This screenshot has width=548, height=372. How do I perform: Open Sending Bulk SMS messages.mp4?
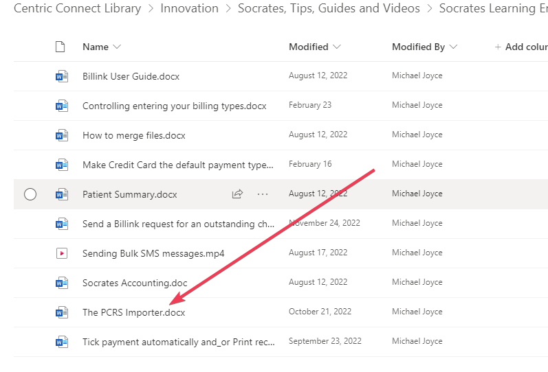coord(153,253)
